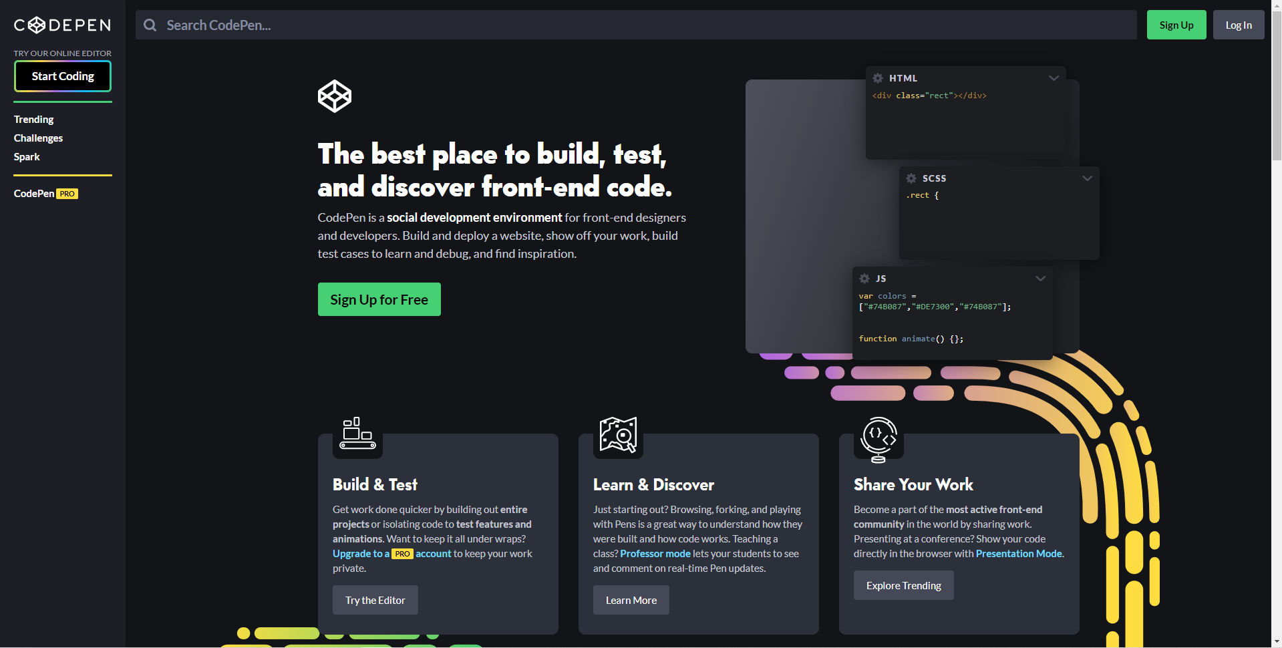Open Spark from the sidebar
Screen dimensions: 1282x648
click(27, 157)
